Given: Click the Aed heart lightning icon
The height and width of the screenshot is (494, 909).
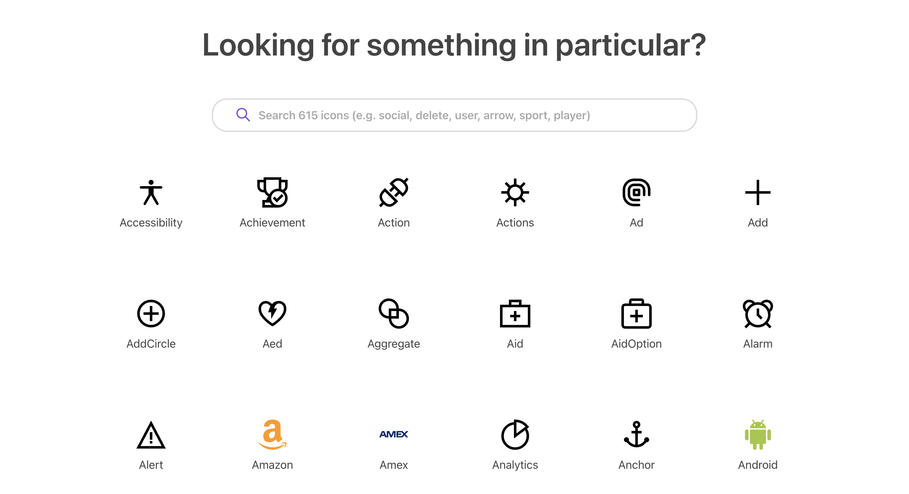Looking at the screenshot, I should point(272,313).
